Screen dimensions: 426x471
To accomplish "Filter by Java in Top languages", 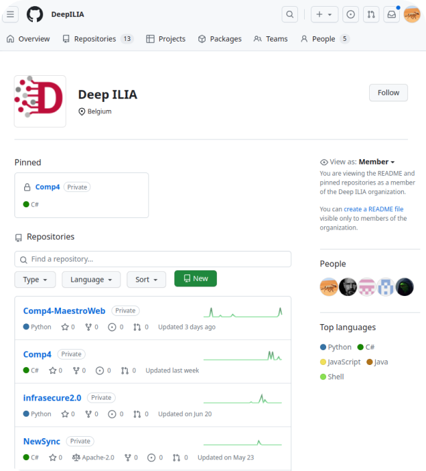I will tap(377, 362).
